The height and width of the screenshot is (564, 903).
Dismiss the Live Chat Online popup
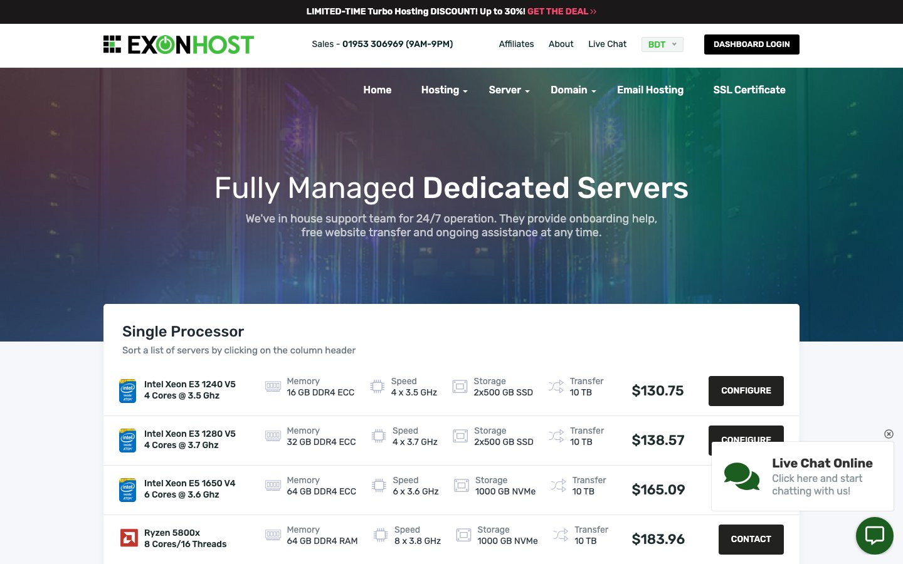point(889,434)
